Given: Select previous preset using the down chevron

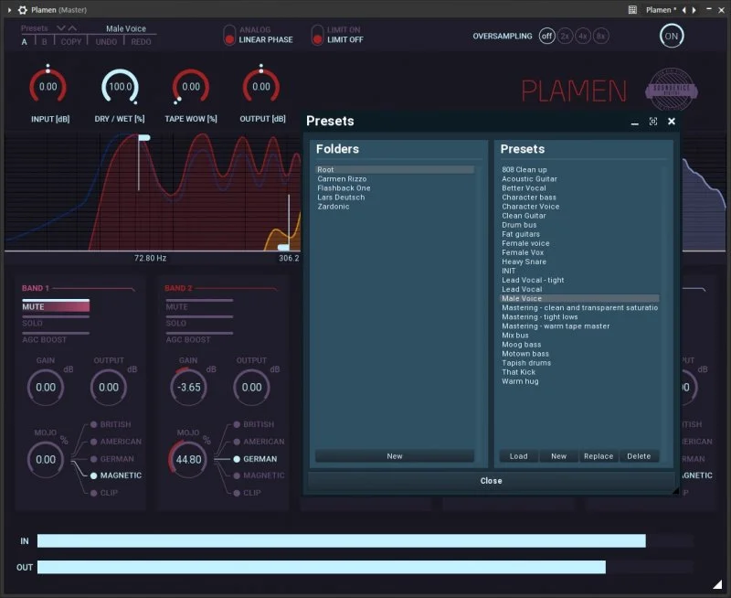Looking at the screenshot, I should [60, 28].
